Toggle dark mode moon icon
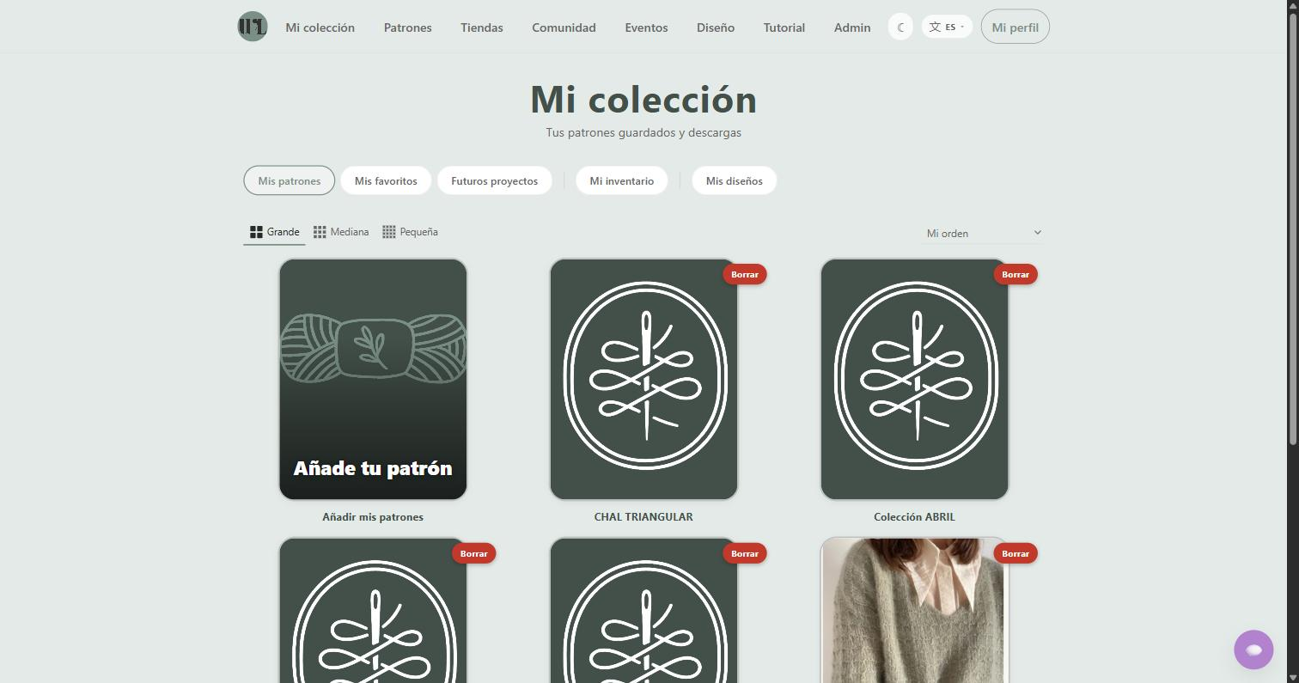 coord(900,27)
